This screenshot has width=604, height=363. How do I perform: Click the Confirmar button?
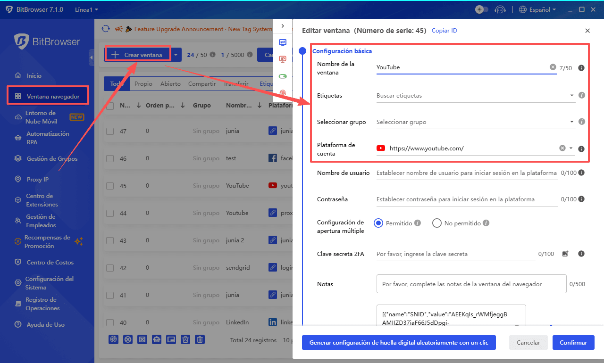point(573,343)
